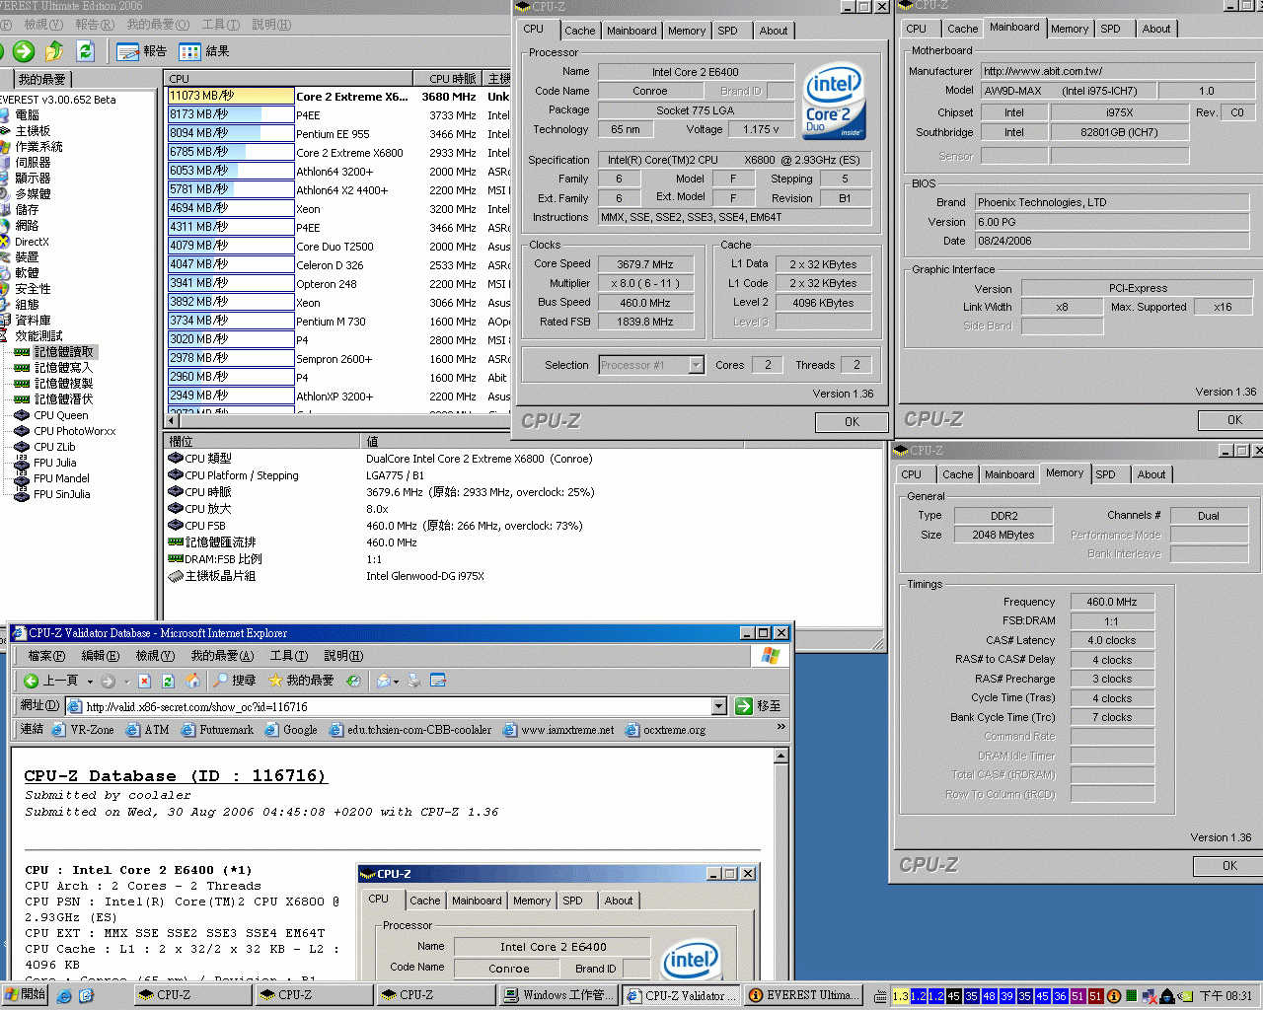Switch to SPD tab in top CPU-Z window
This screenshot has width=1263, height=1010.
pyautogui.click(x=727, y=31)
